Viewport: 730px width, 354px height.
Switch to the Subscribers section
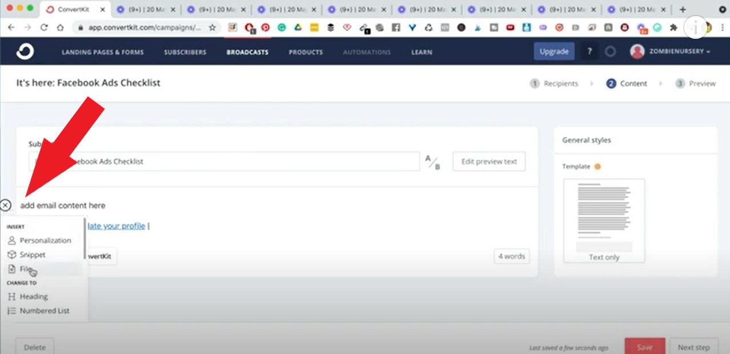(x=184, y=51)
